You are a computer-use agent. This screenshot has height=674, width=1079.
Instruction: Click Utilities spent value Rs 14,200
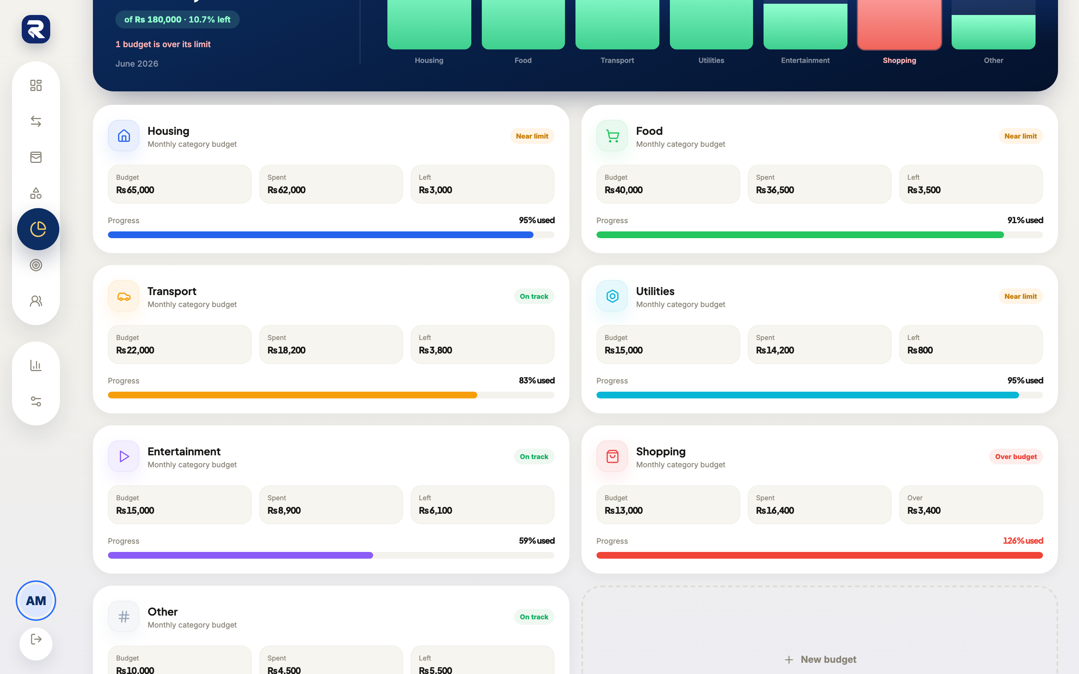click(775, 350)
